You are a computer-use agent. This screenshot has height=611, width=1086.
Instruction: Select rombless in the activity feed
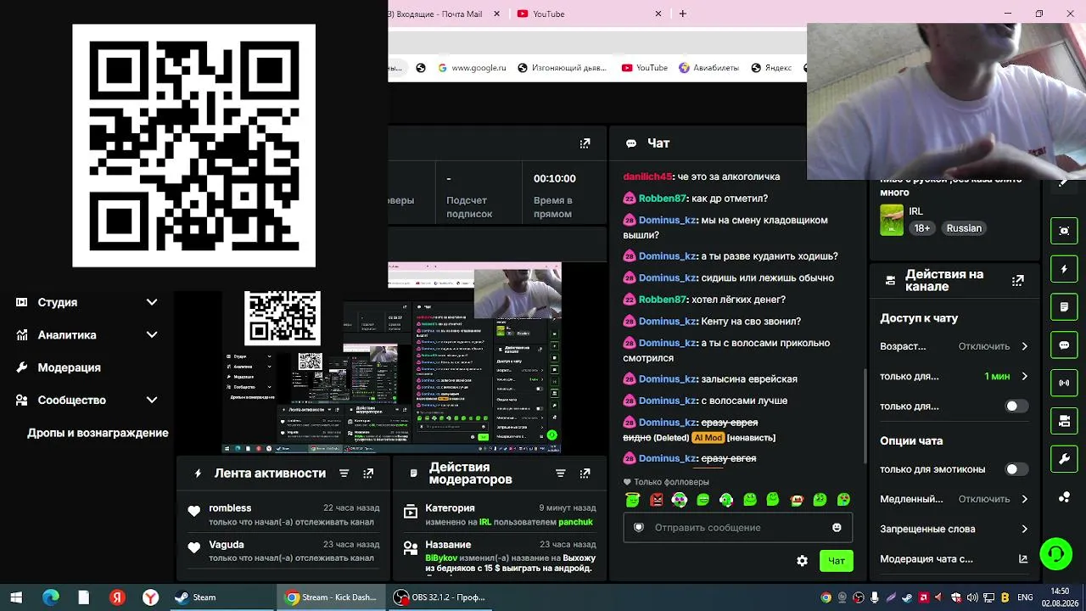click(x=230, y=508)
